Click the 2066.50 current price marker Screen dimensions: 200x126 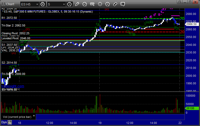coord(192,24)
